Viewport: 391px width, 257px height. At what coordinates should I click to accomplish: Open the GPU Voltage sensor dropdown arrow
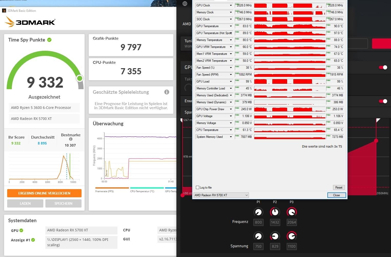coord(231,116)
